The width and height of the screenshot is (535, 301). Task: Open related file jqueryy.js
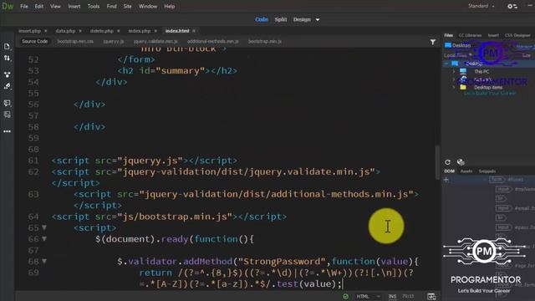pyautogui.click(x=114, y=41)
